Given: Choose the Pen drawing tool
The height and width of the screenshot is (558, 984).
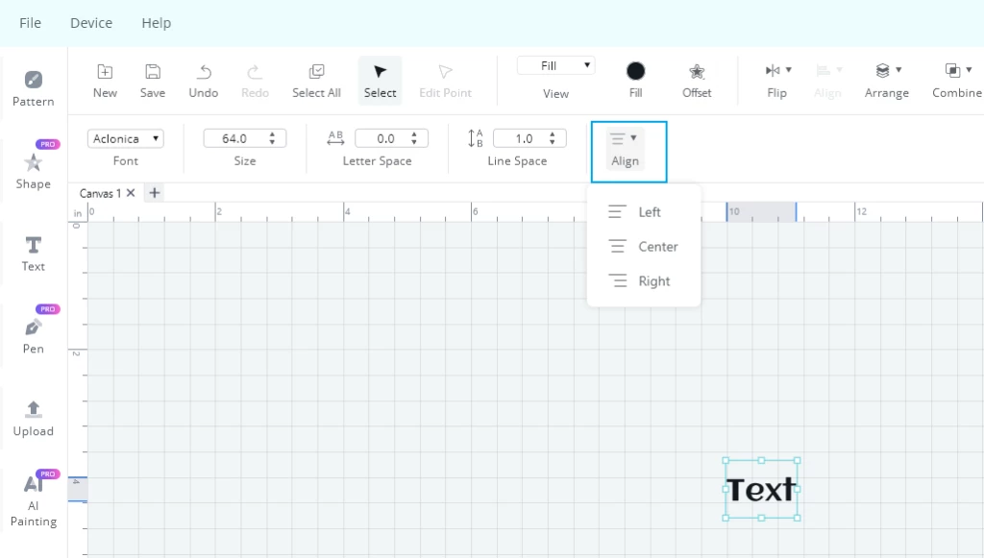Looking at the screenshot, I should 34,336.
